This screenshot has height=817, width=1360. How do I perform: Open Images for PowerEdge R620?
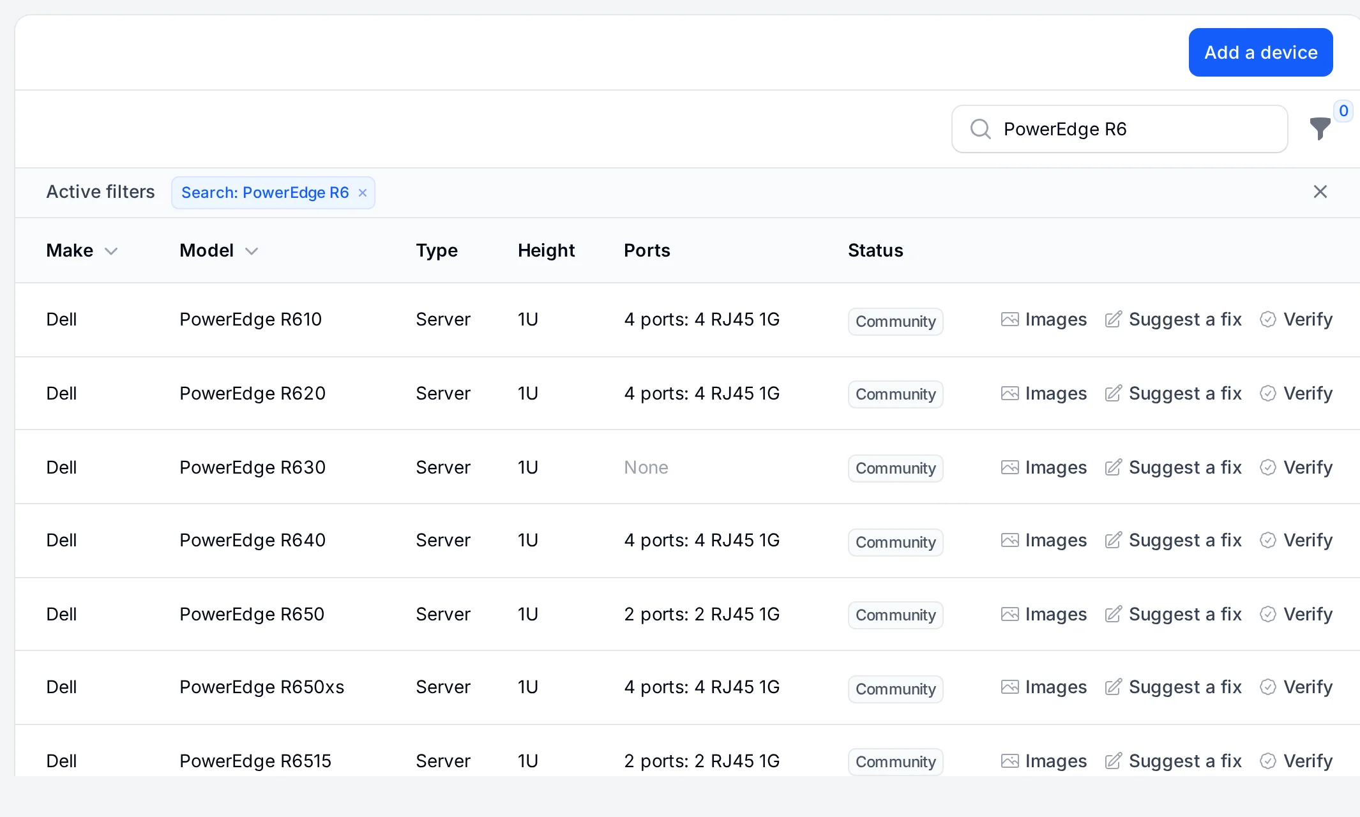(1044, 393)
